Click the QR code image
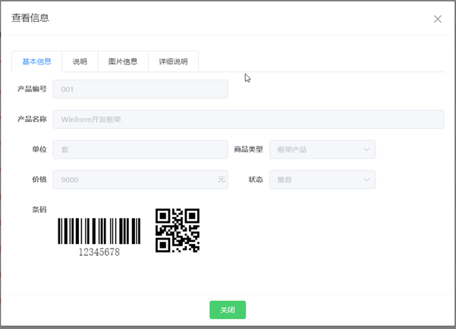The height and width of the screenshot is (329, 456). click(178, 230)
